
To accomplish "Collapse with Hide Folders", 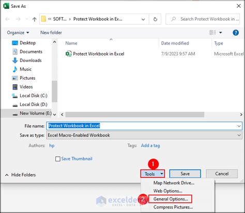I will pos(21,175).
